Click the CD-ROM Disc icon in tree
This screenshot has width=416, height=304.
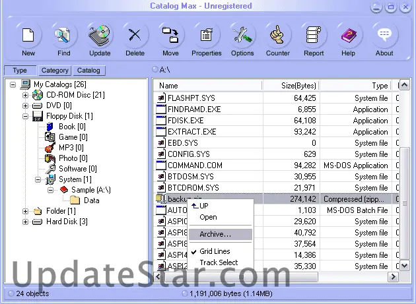click(38, 95)
